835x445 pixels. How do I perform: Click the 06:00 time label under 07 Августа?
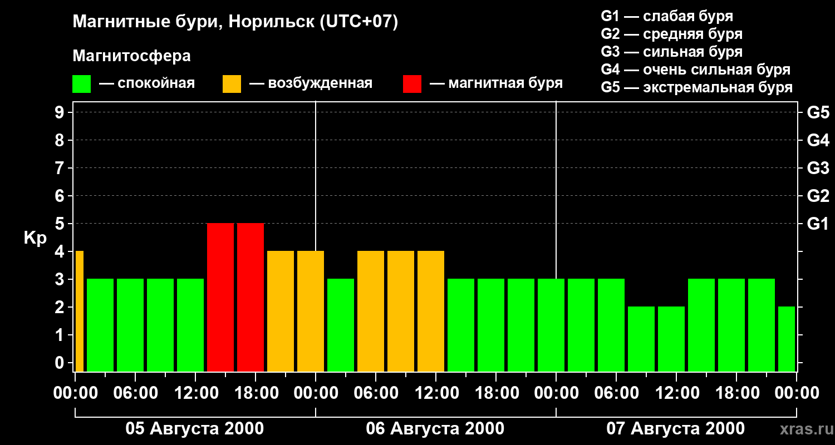(x=616, y=393)
